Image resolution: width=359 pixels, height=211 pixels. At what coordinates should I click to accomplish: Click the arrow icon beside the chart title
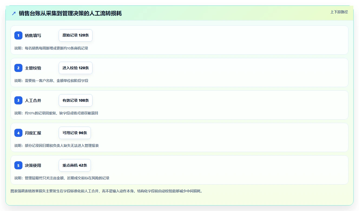click(x=14, y=13)
